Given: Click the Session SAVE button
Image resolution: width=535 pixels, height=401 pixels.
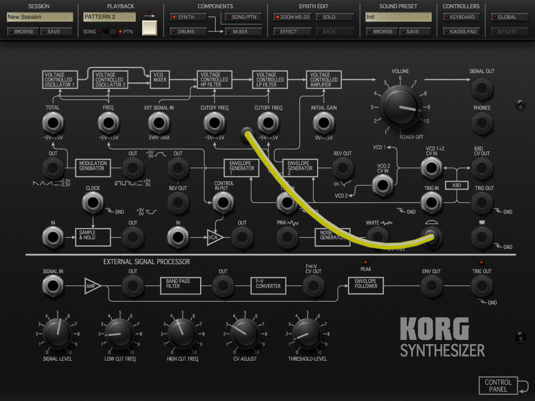Looking at the screenshot, I should click(x=56, y=31).
